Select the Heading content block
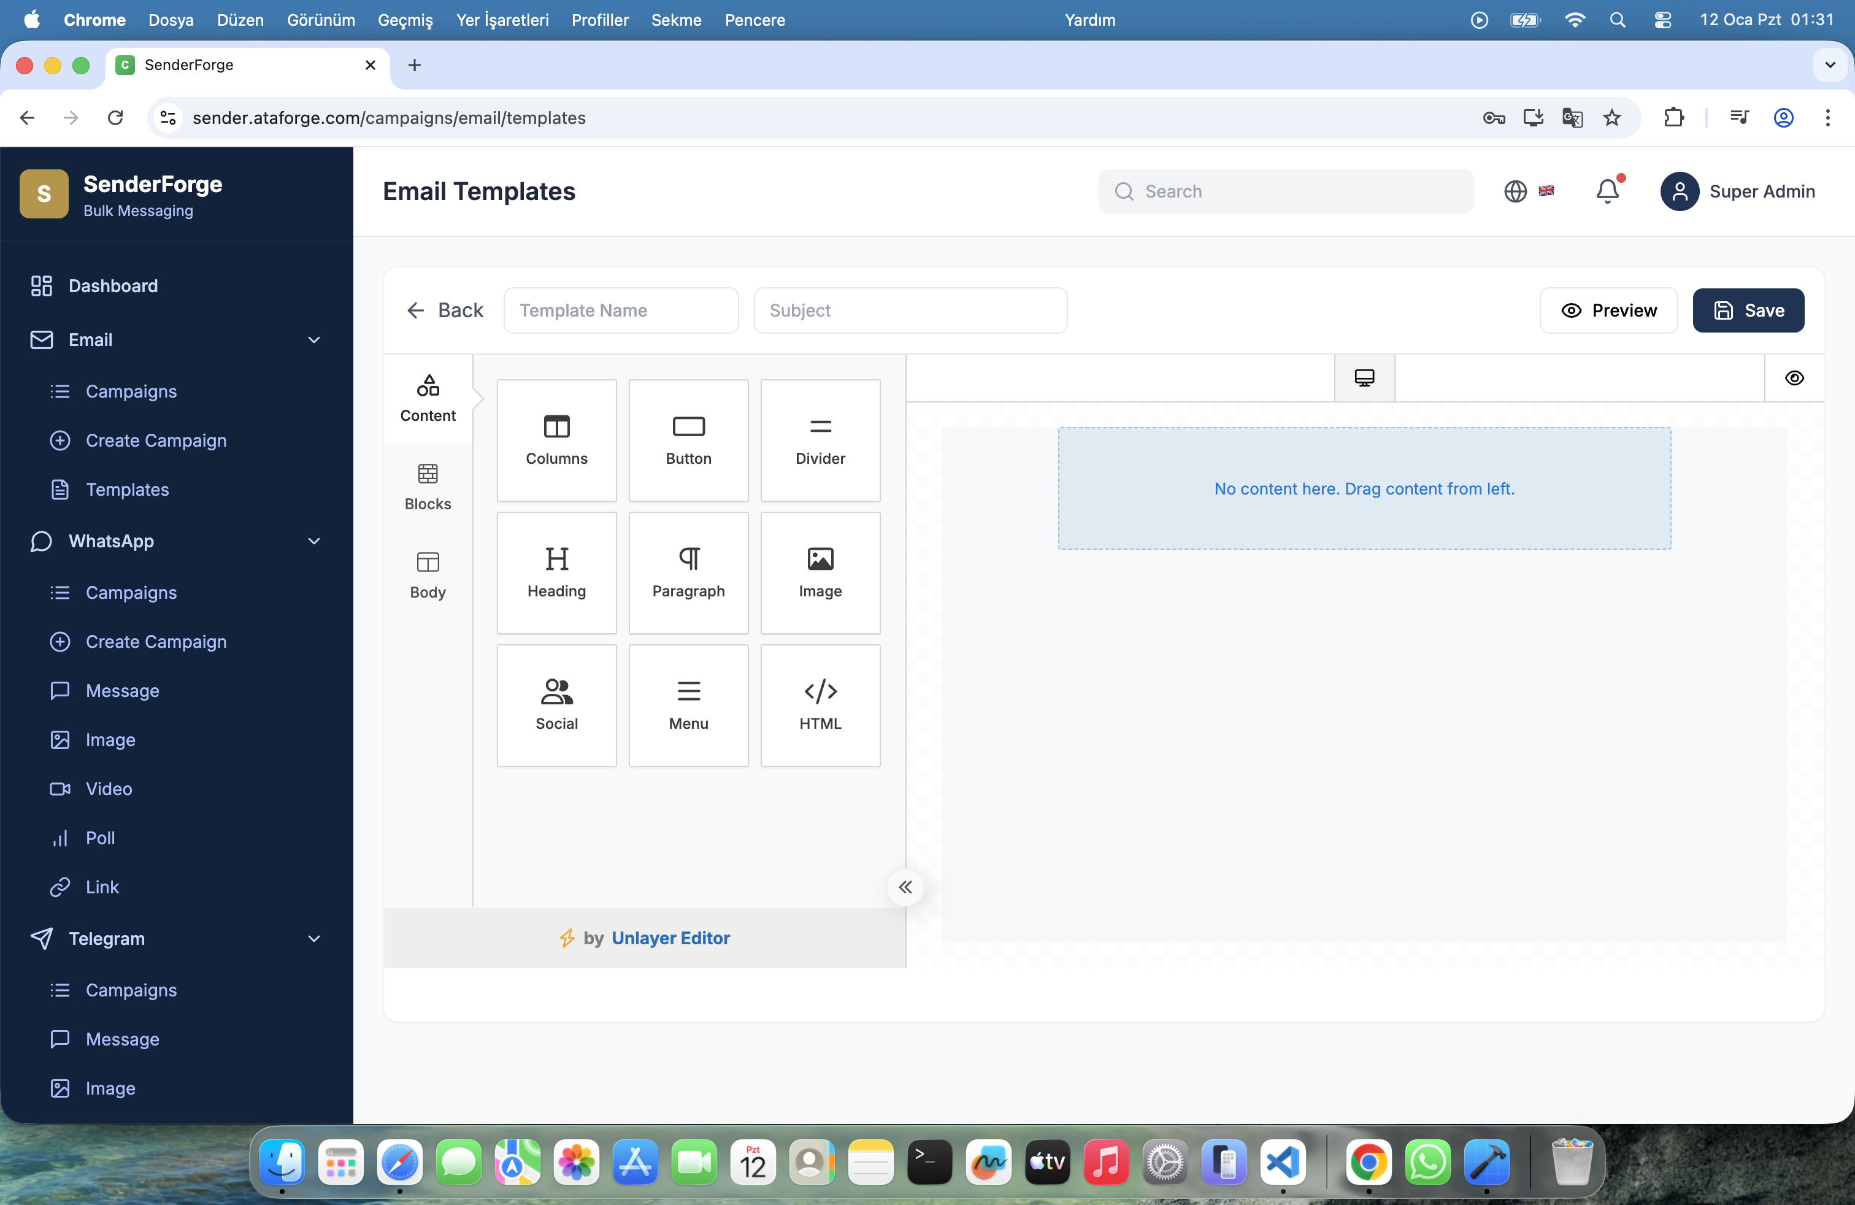Viewport: 1855px width, 1205px height. (556, 573)
